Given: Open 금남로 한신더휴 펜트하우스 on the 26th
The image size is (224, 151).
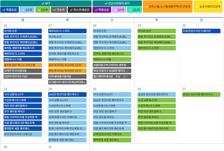Looking at the screenshot, I should pyautogui.click(x=156, y=95).
